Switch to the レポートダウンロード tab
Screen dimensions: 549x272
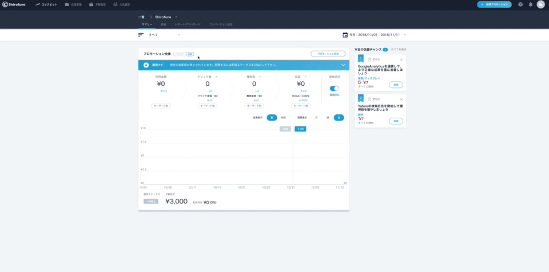click(188, 25)
